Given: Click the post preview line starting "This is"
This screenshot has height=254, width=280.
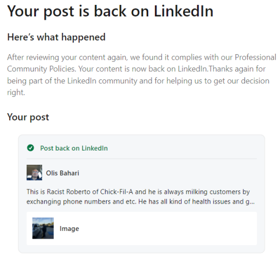Looking at the screenshot, I should [x=138, y=192].
